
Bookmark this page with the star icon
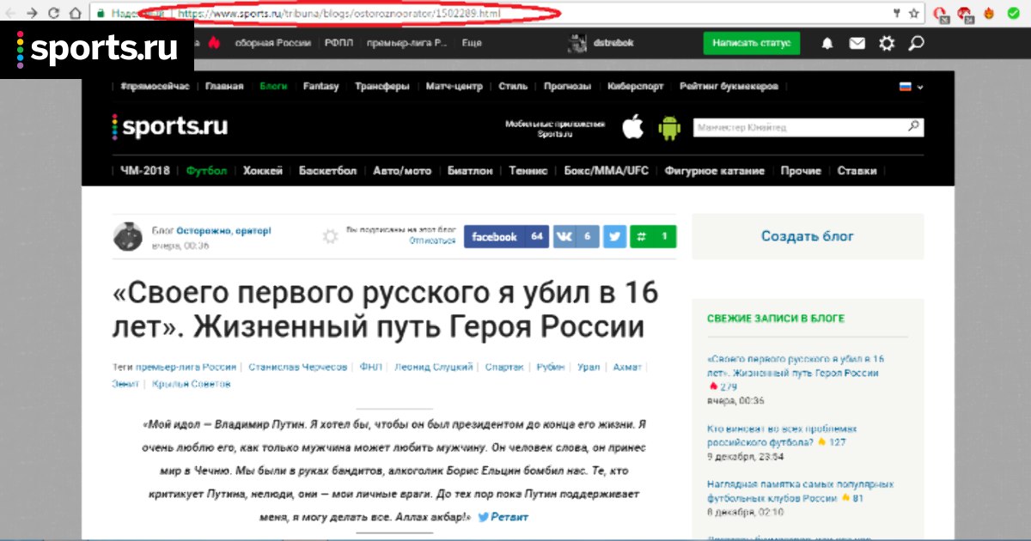coord(913,14)
